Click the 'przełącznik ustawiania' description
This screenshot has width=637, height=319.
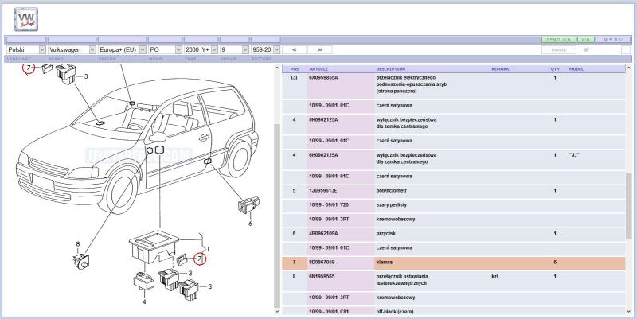[402, 276]
